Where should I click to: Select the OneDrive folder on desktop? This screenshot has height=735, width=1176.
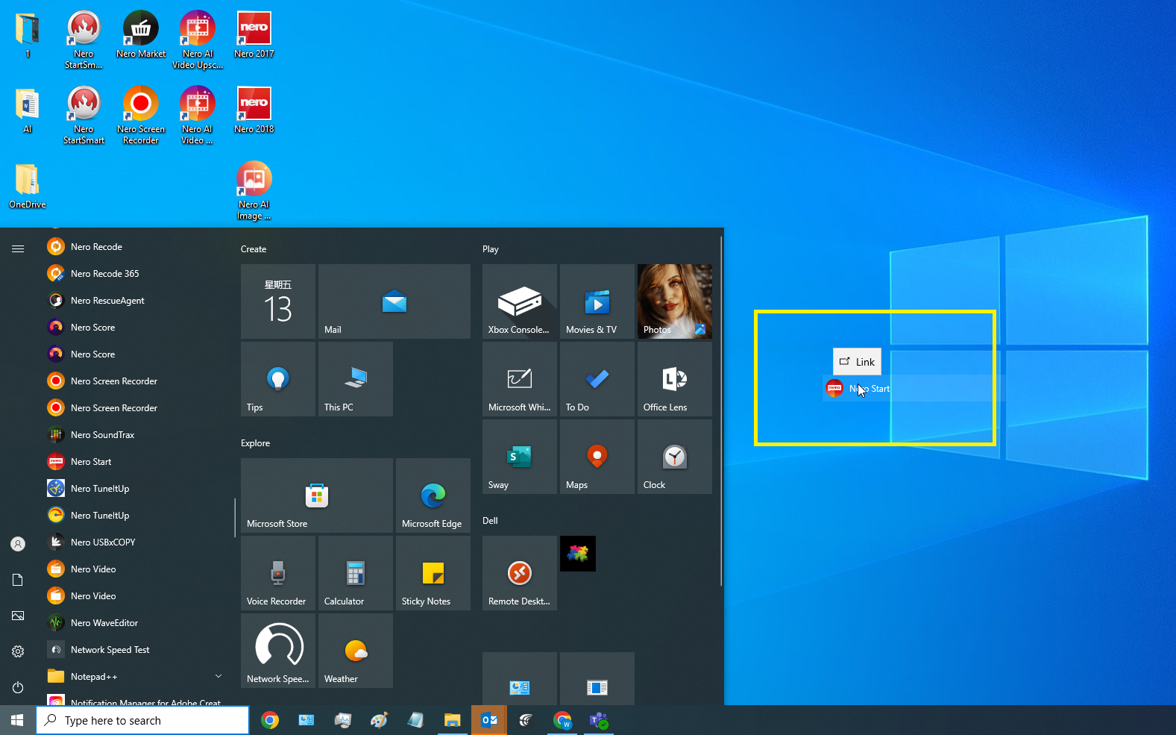click(28, 185)
